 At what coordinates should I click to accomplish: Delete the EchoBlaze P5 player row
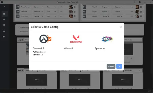[75, 12]
